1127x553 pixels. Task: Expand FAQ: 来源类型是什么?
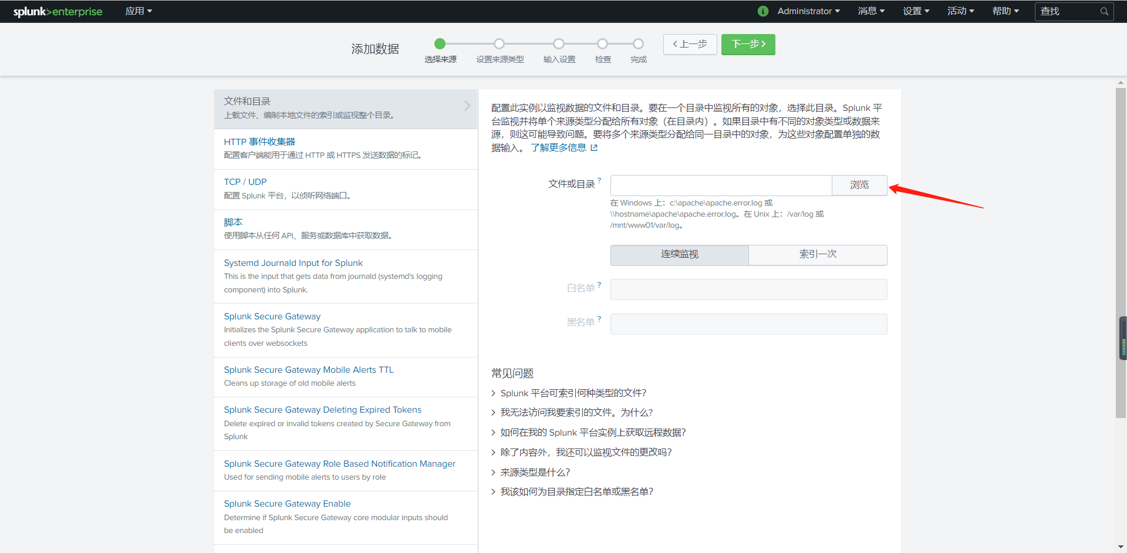click(531, 473)
